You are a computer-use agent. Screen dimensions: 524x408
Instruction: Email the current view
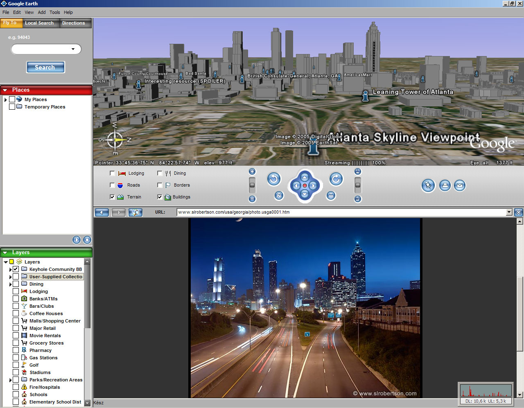[460, 185]
